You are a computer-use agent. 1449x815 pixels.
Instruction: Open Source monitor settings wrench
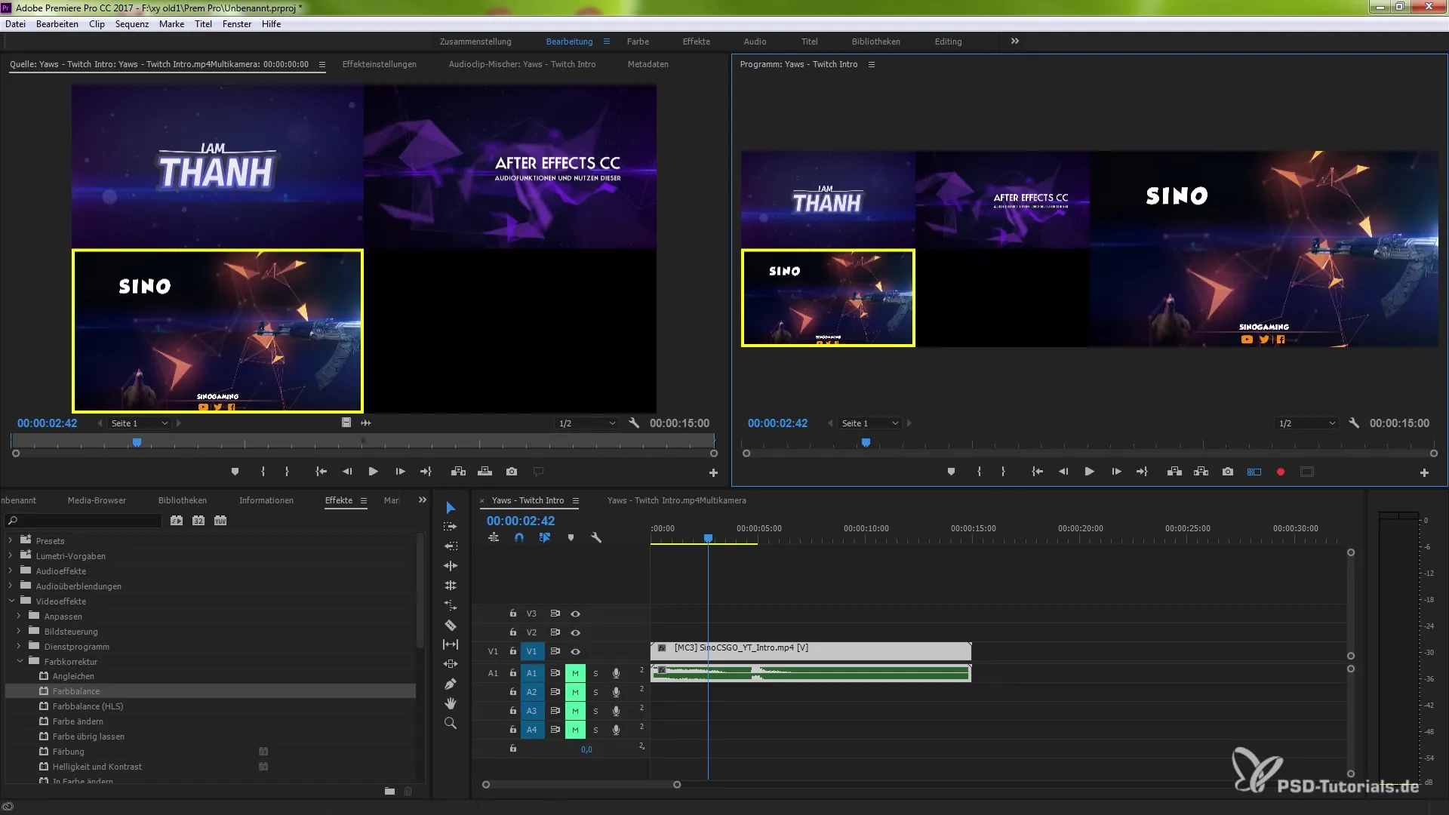(x=634, y=423)
